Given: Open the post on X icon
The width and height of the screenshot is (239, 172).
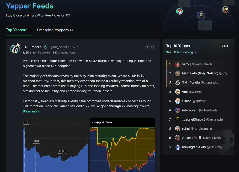Looking at the screenshot, I should pos(147,47).
